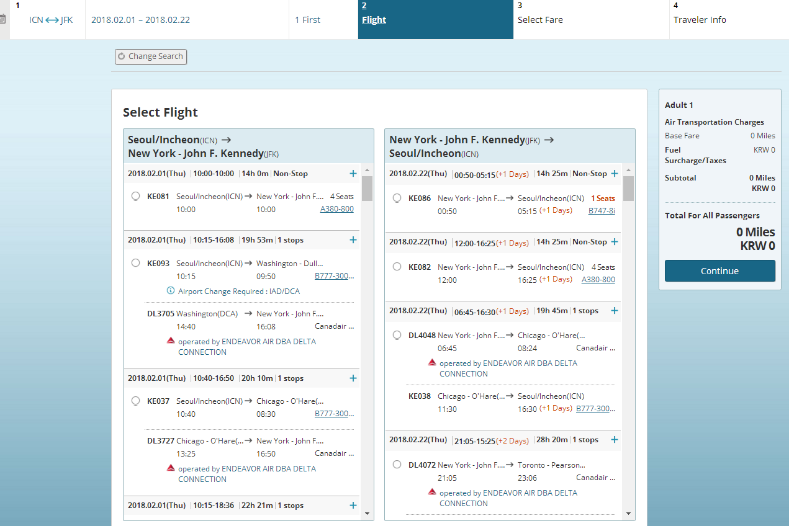Expand return 21:05-15:25 flight details
789x526 pixels.
click(615, 440)
